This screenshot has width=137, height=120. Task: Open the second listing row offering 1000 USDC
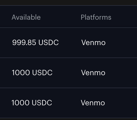coord(68,73)
